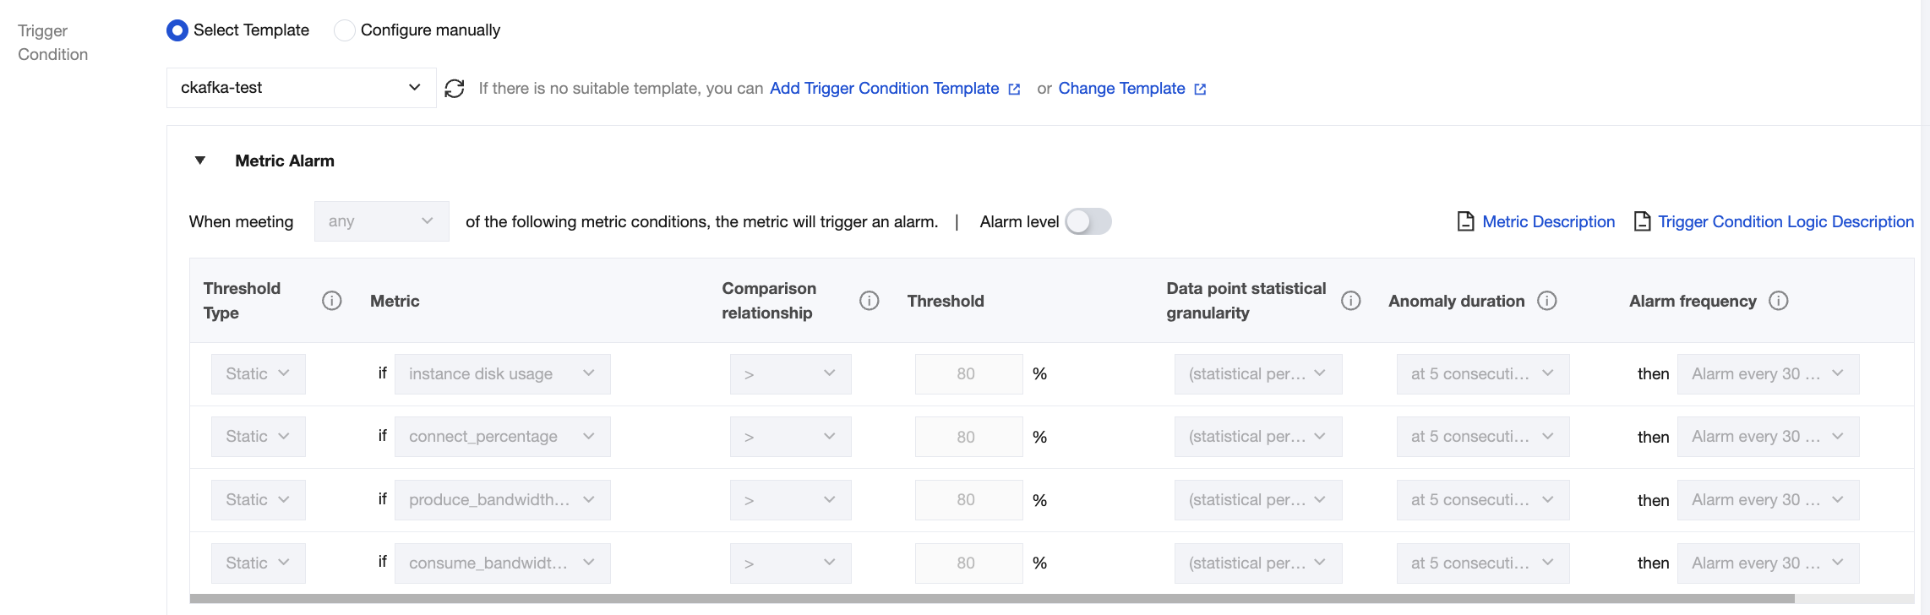This screenshot has height=615, width=1930.
Task: Toggle the Alarm level switch
Action: click(1088, 221)
